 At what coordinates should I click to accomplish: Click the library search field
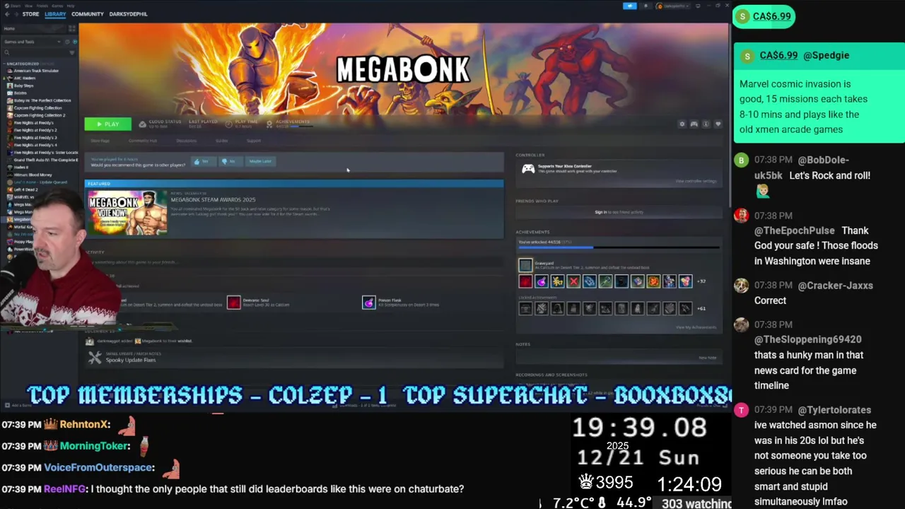coord(35,52)
